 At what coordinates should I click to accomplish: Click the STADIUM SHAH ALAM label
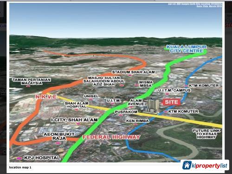(x=133, y=72)
